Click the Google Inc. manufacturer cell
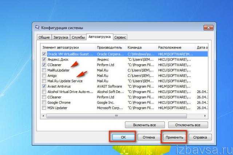The height and width of the screenshot is (155, 233). 106,102
